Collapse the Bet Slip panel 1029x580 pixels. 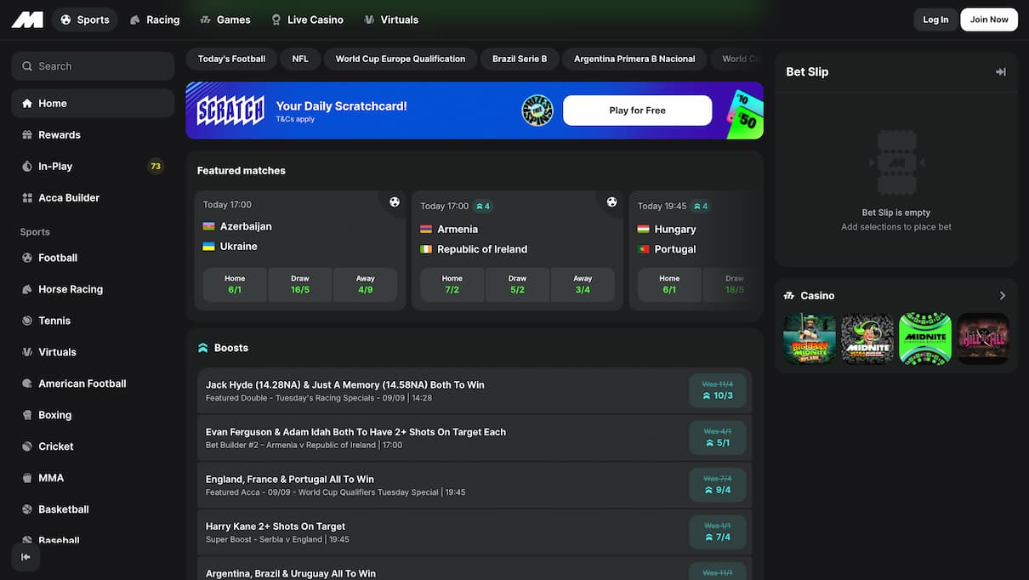[x=1001, y=72]
